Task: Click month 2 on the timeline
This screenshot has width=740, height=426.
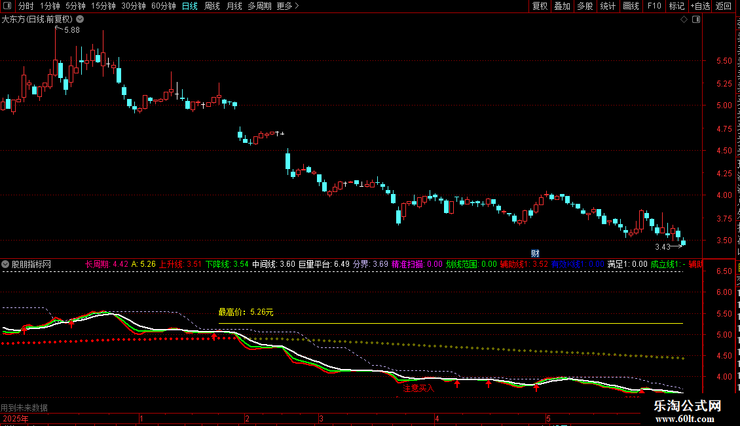Action: 248,418
